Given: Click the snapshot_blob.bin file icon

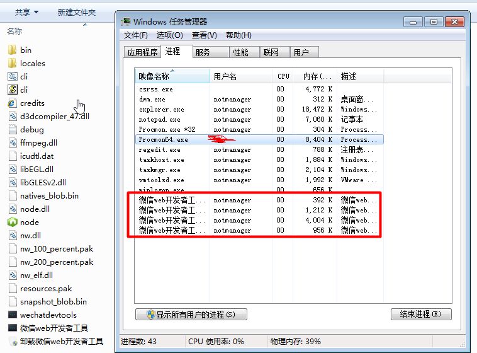Looking at the screenshot, I should [x=12, y=302].
